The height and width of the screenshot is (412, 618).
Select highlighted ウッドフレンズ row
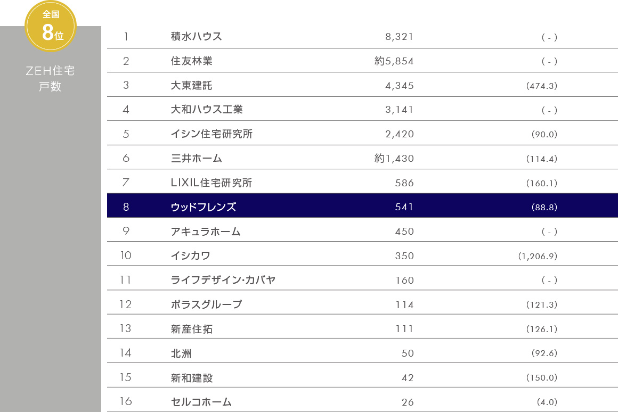(x=363, y=205)
